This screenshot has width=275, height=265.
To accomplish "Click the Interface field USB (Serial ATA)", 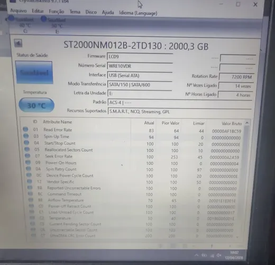I will [x=140, y=76].
